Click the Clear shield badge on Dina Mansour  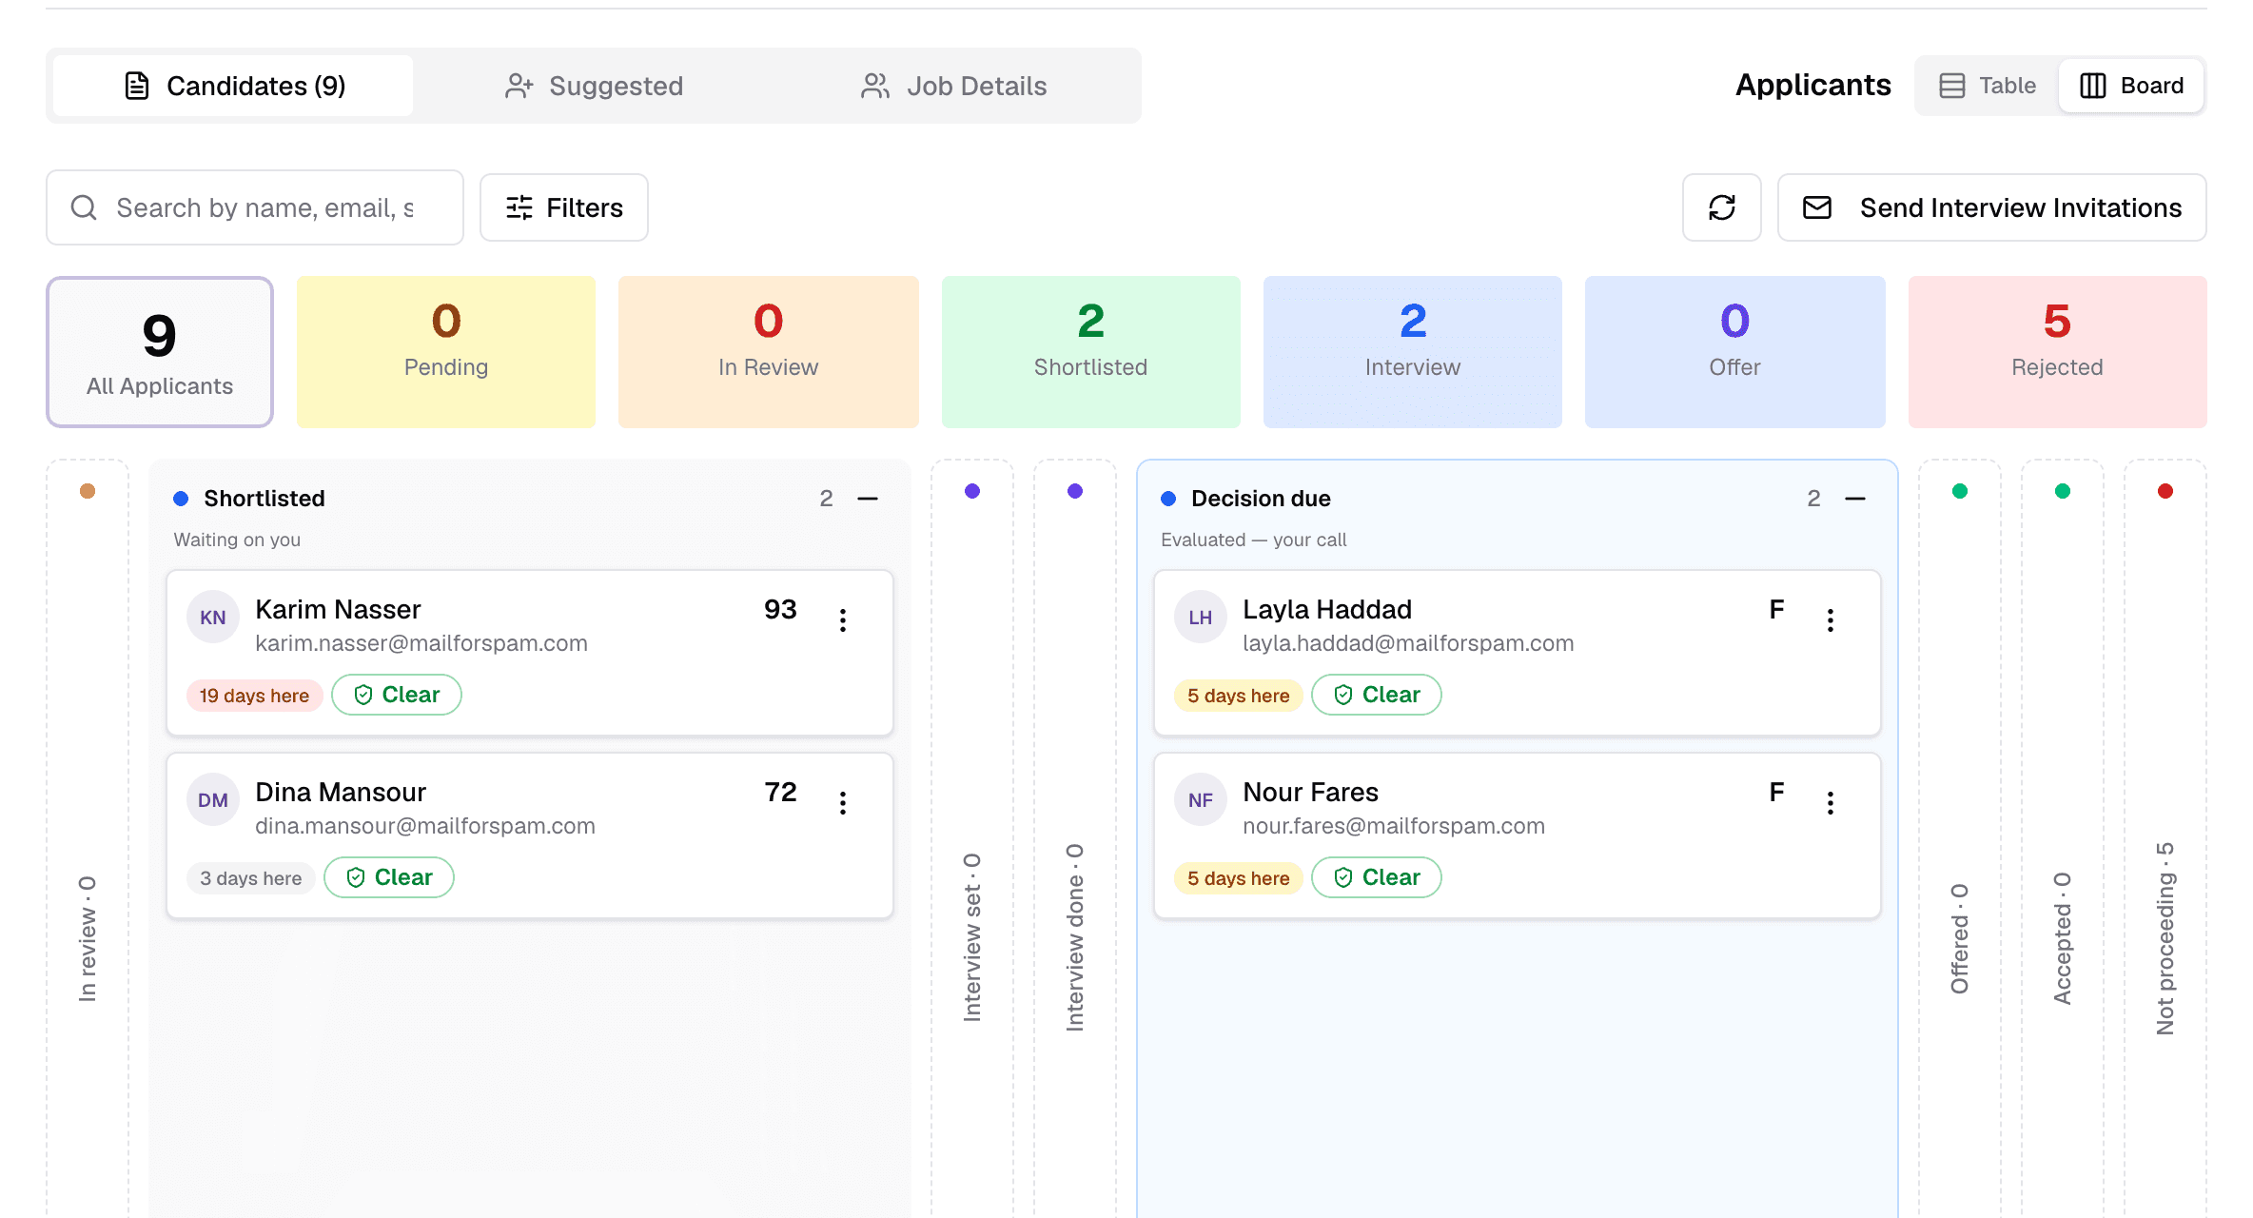(389, 877)
